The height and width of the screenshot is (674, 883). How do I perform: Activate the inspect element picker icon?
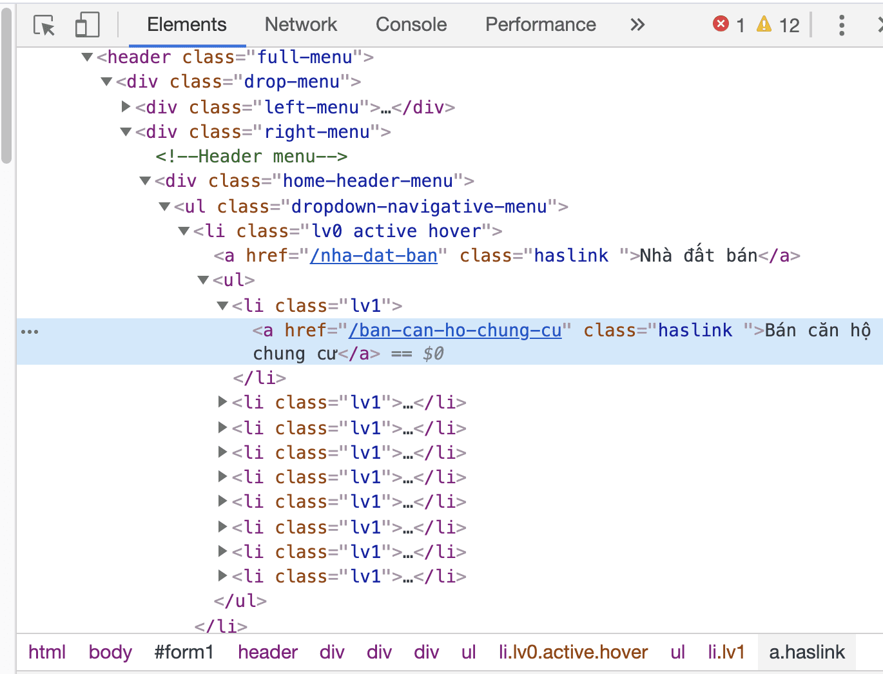pos(44,25)
